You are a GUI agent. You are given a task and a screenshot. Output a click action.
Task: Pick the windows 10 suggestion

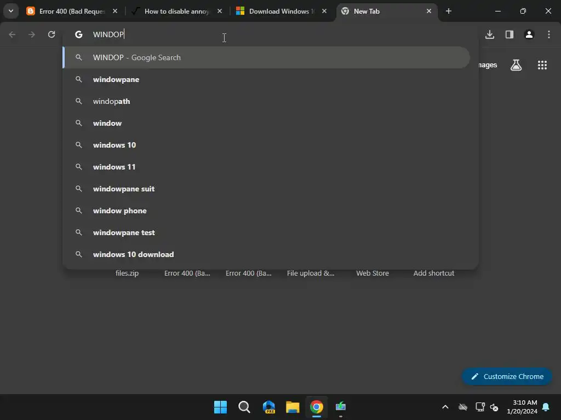[266, 144]
